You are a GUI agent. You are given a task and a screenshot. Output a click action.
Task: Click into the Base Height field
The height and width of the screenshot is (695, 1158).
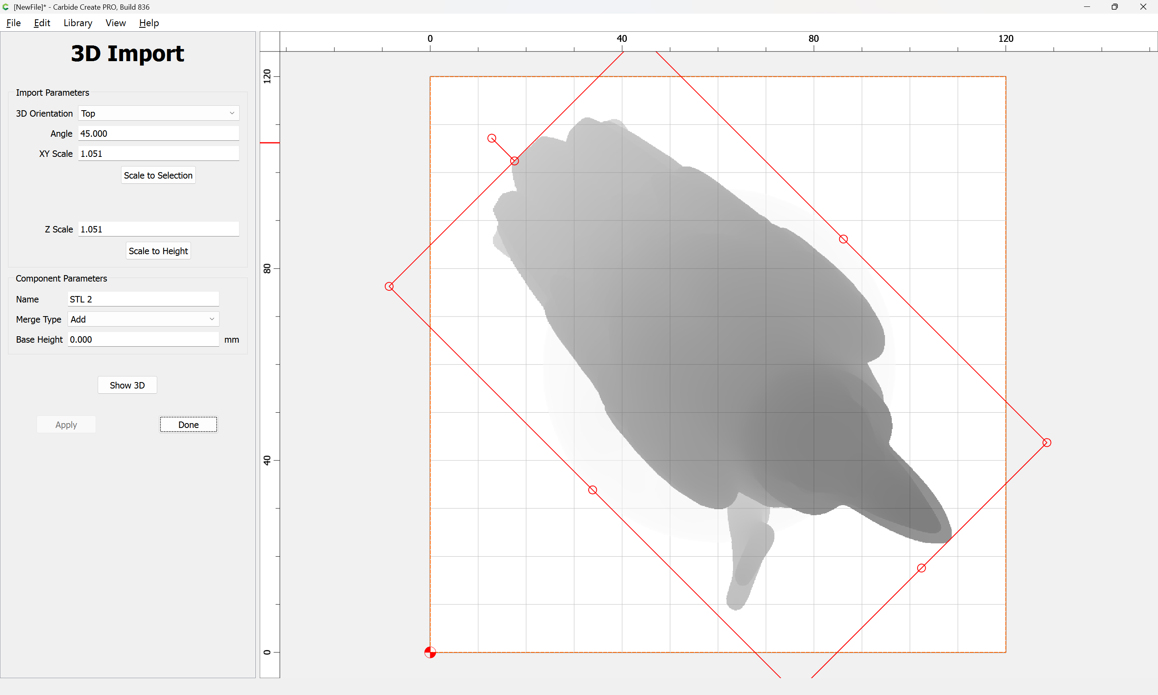(x=143, y=339)
